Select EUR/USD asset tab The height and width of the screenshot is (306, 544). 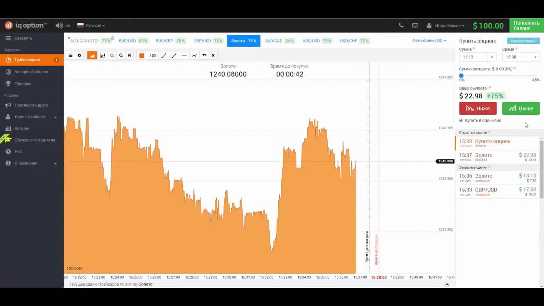(133, 41)
